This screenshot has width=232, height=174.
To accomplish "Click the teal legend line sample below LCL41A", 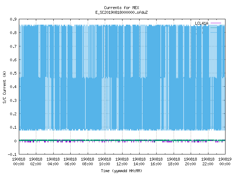I will coord(214,28).
